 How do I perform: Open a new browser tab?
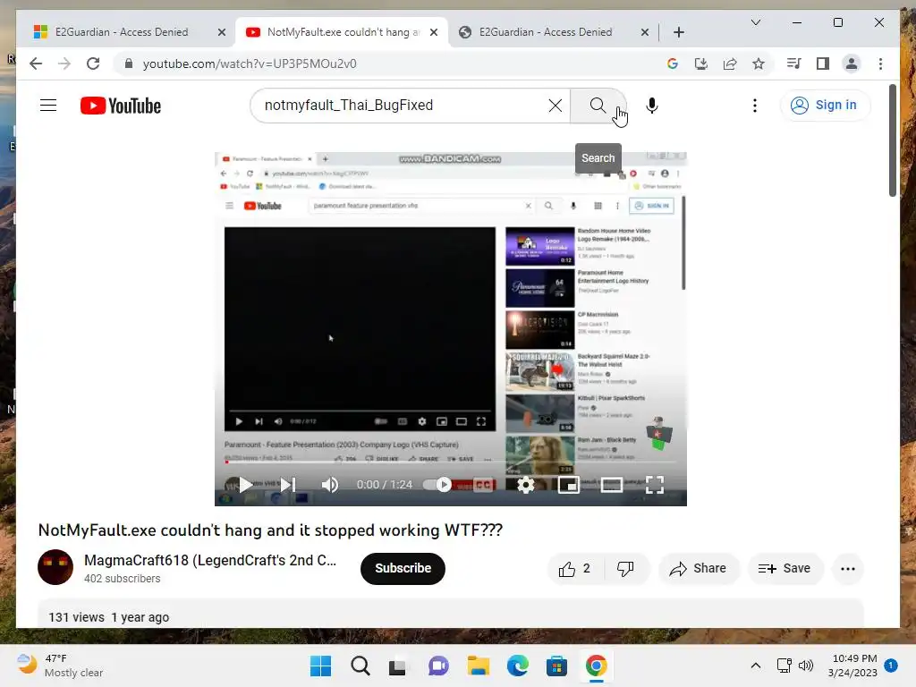click(678, 33)
